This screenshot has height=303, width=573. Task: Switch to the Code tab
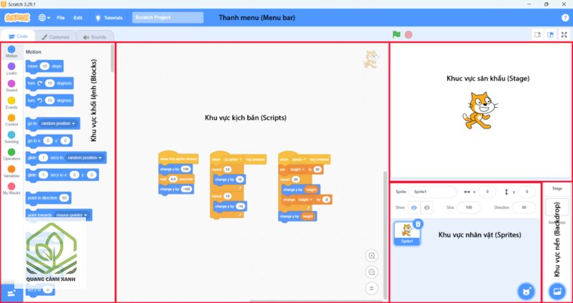pyautogui.click(x=18, y=36)
